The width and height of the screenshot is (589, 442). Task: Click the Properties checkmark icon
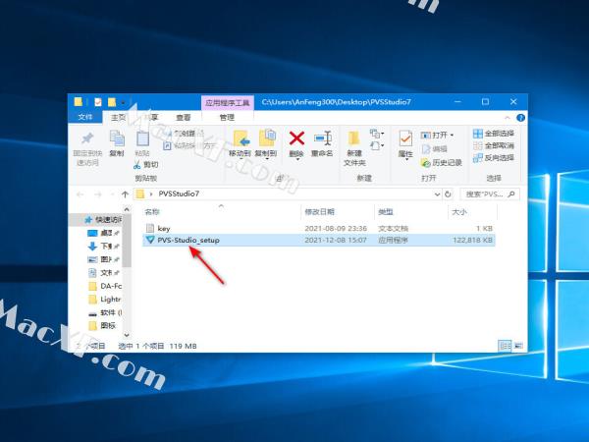point(405,138)
